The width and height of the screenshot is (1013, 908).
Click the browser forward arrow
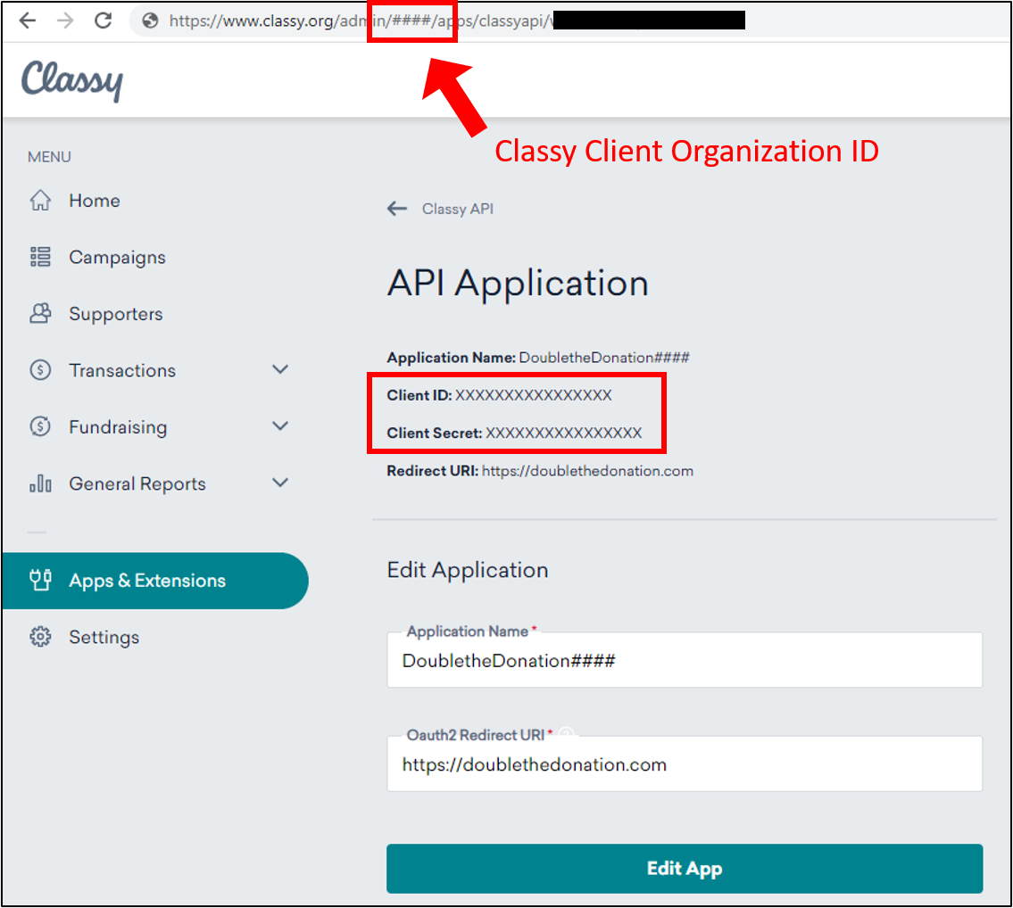pyautogui.click(x=65, y=21)
